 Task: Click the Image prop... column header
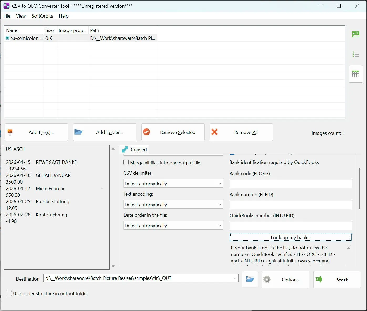pyautogui.click(x=73, y=30)
